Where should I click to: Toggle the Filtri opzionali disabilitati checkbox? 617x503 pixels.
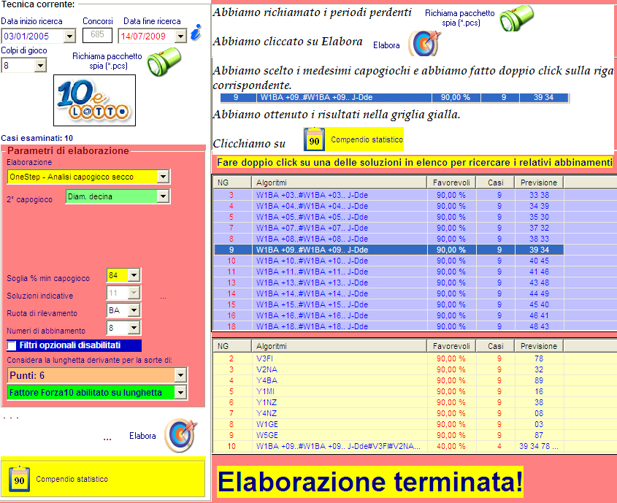12,345
